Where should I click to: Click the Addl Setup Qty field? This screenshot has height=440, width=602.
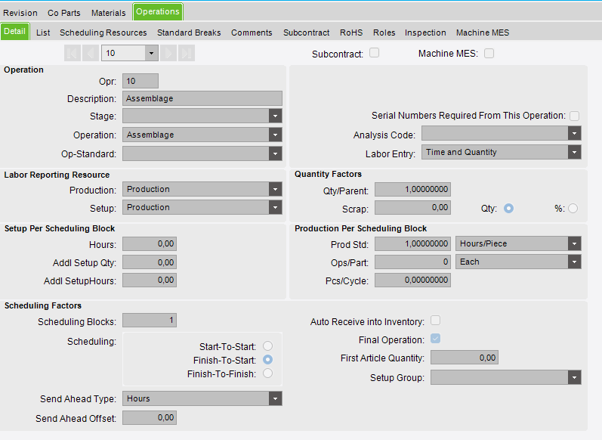pos(150,262)
